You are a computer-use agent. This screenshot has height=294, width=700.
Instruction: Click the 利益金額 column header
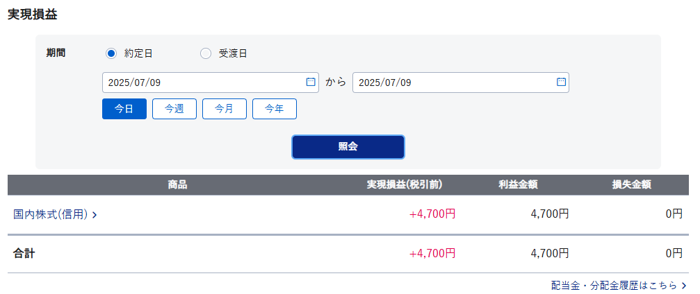(518, 185)
